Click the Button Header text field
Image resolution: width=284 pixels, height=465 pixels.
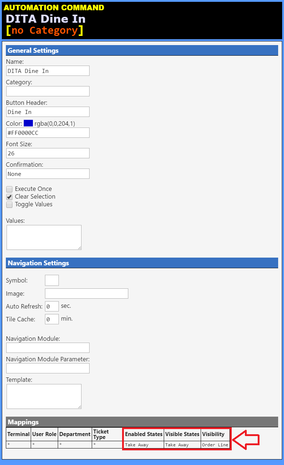pyautogui.click(x=48, y=112)
